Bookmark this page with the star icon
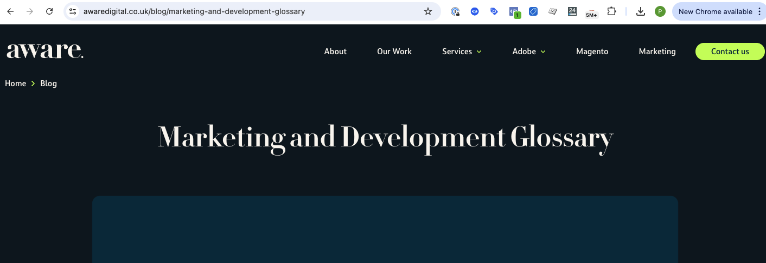The image size is (766, 263). (x=428, y=11)
